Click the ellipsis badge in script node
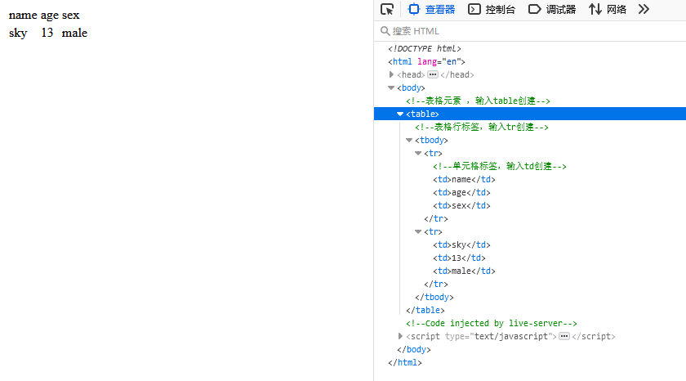 click(564, 336)
